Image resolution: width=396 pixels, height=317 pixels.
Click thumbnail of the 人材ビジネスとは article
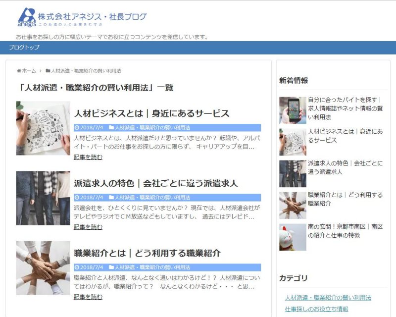[43, 128]
